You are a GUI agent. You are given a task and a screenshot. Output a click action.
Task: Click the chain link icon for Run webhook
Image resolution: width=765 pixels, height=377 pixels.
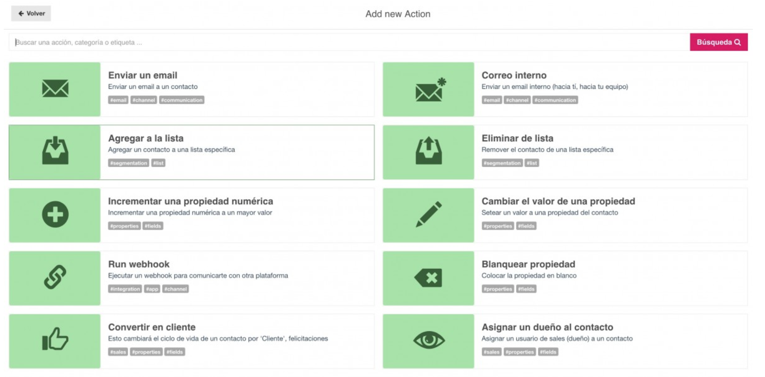point(55,277)
